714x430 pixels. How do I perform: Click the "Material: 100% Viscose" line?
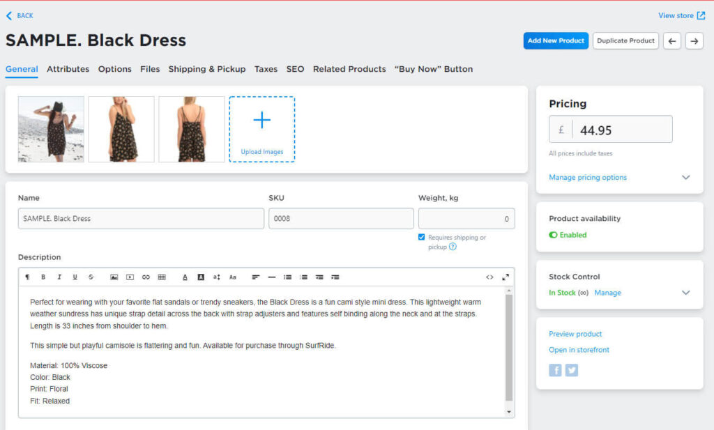[x=69, y=365]
